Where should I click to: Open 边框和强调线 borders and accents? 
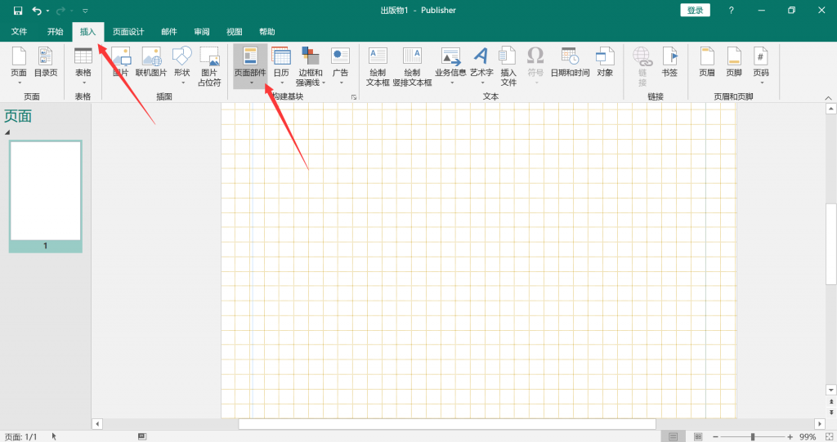pos(310,66)
